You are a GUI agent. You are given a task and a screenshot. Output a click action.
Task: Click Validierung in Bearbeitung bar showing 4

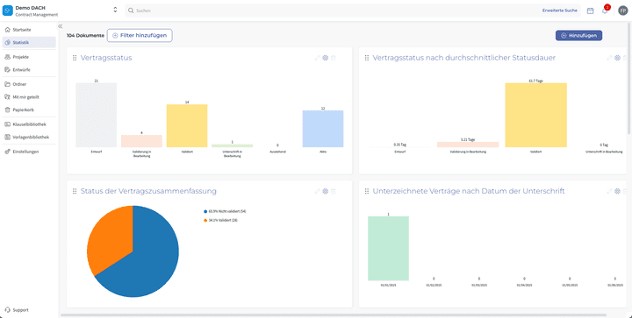coord(141,141)
